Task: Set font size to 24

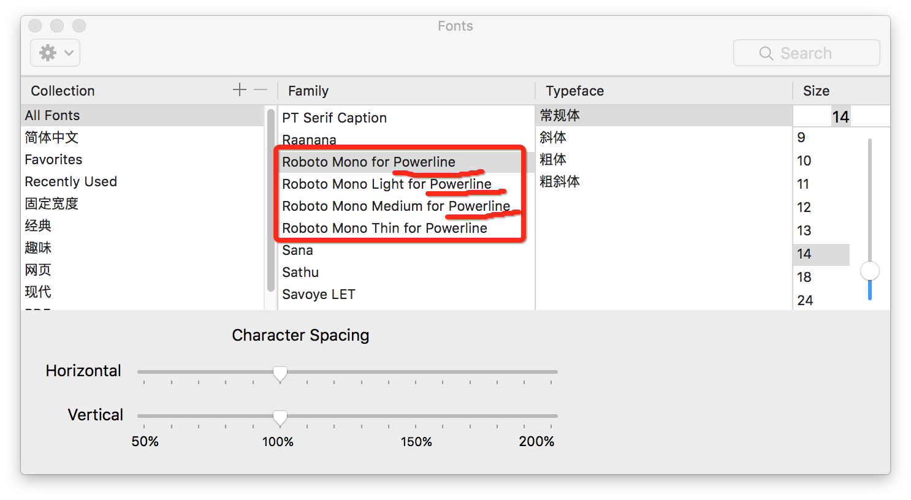Action: coord(821,300)
